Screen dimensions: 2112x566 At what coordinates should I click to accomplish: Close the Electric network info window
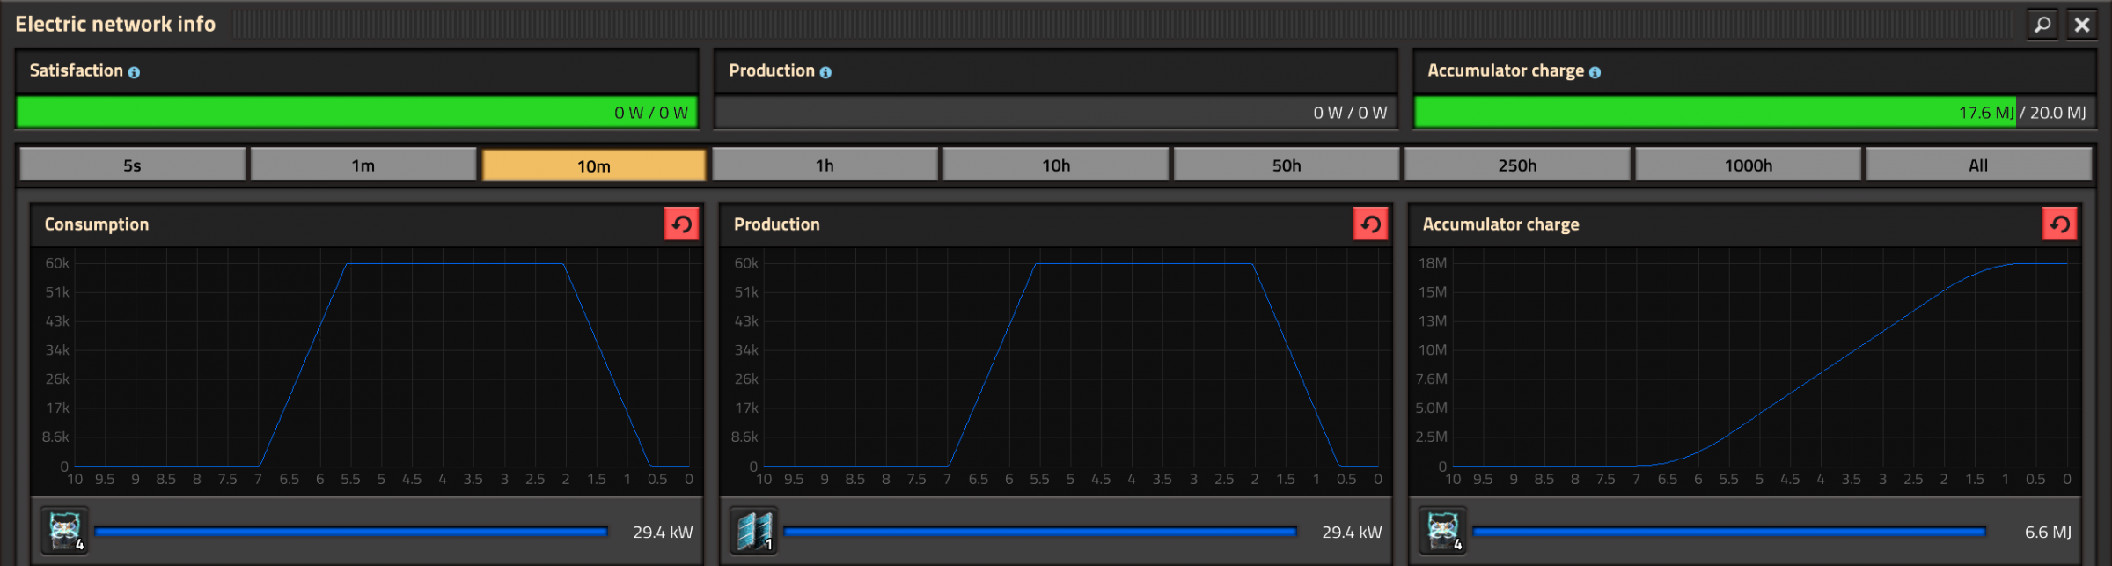click(x=2082, y=25)
